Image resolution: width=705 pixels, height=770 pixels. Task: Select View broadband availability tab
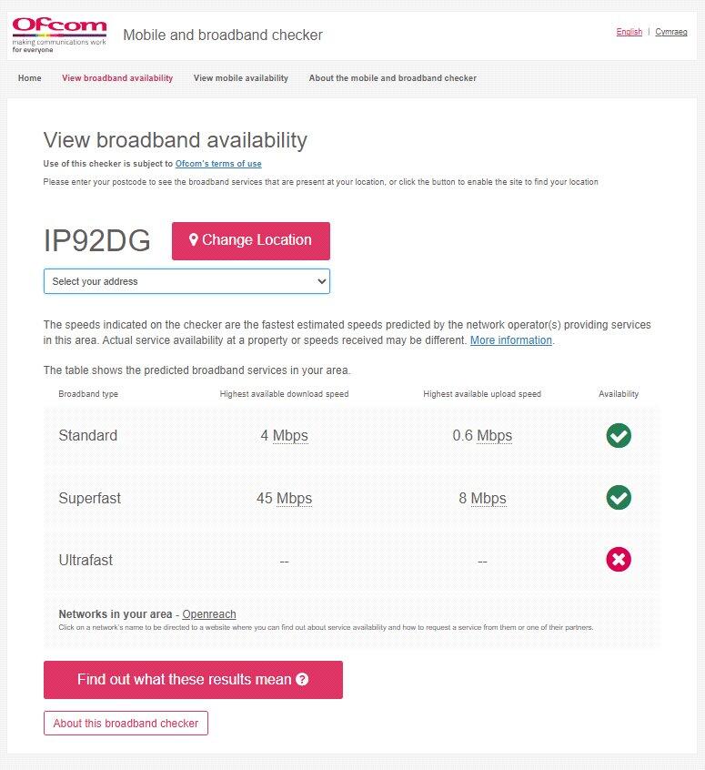(117, 78)
